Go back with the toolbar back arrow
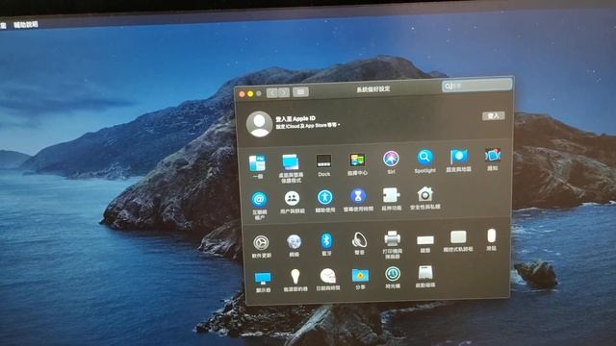This screenshot has height=346, width=616. (x=272, y=92)
